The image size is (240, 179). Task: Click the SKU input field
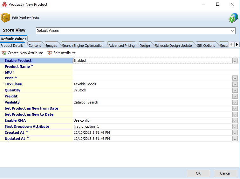(155, 72)
